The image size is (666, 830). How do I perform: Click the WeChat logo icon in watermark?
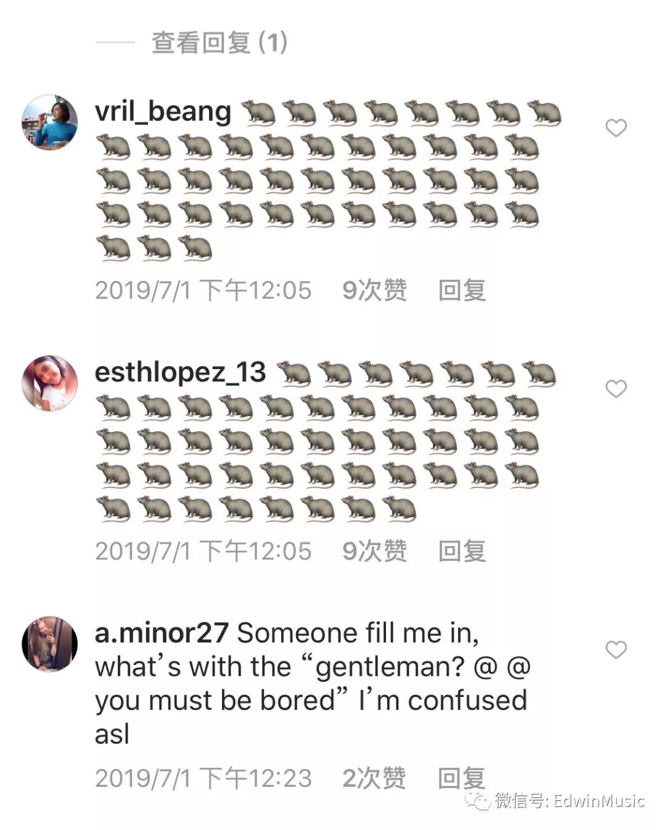coord(477,801)
